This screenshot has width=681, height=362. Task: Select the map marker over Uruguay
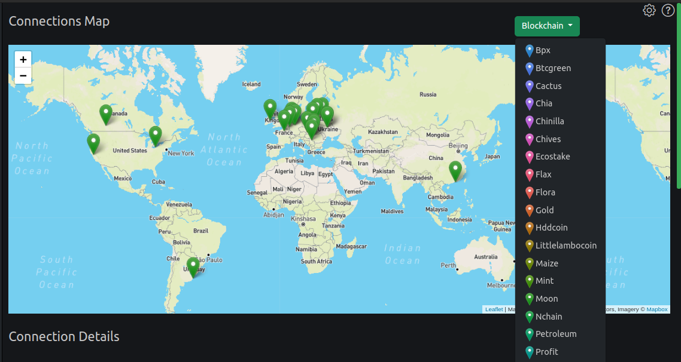[x=193, y=268]
